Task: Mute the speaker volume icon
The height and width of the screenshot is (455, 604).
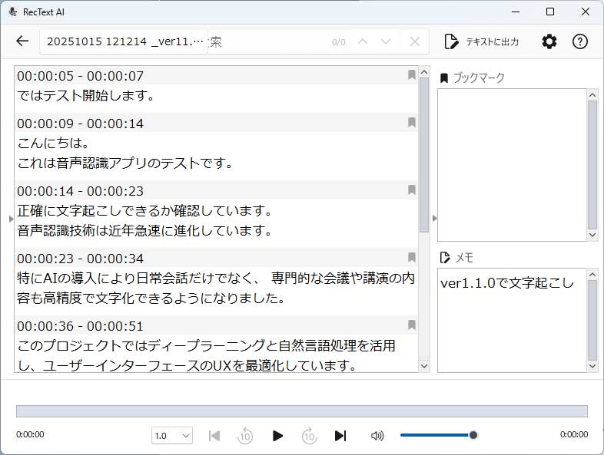Action: [377, 436]
